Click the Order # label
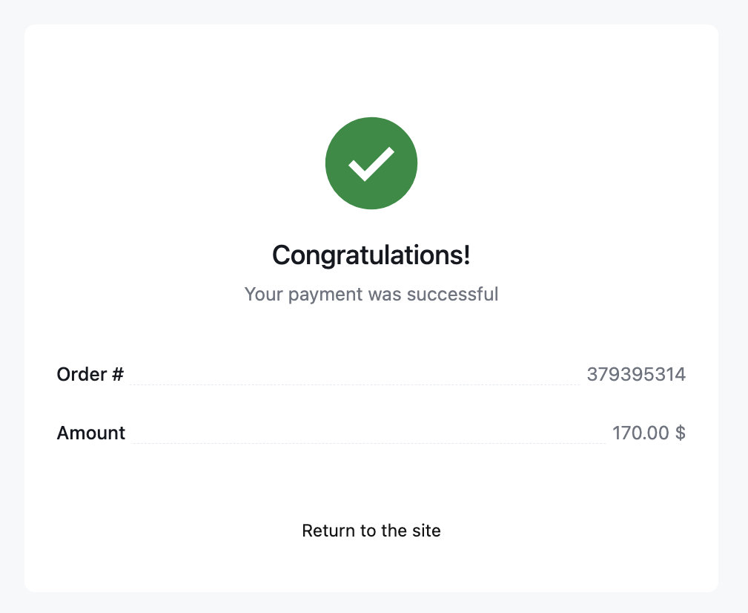The height and width of the screenshot is (613, 748). coord(90,374)
